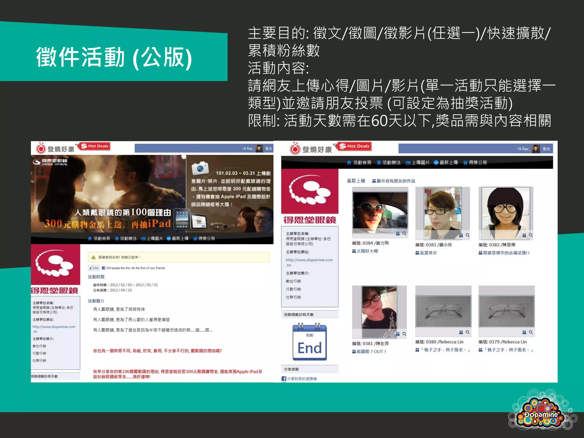Select 上傳圖片 in the right page navigation
The width and height of the screenshot is (584, 438).
pos(417,163)
